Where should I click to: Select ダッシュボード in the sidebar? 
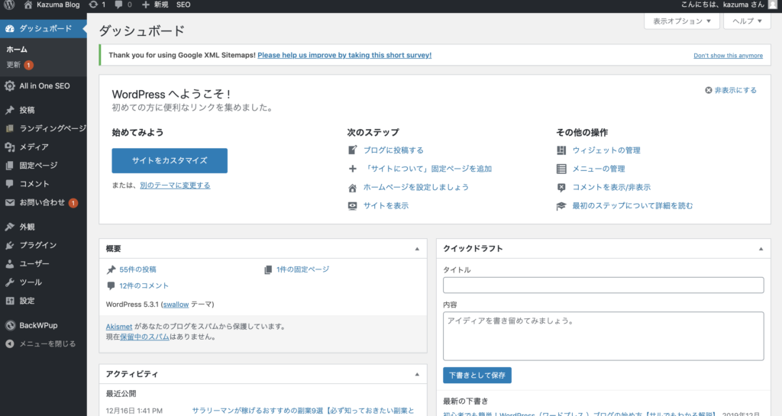pyautogui.click(x=44, y=28)
